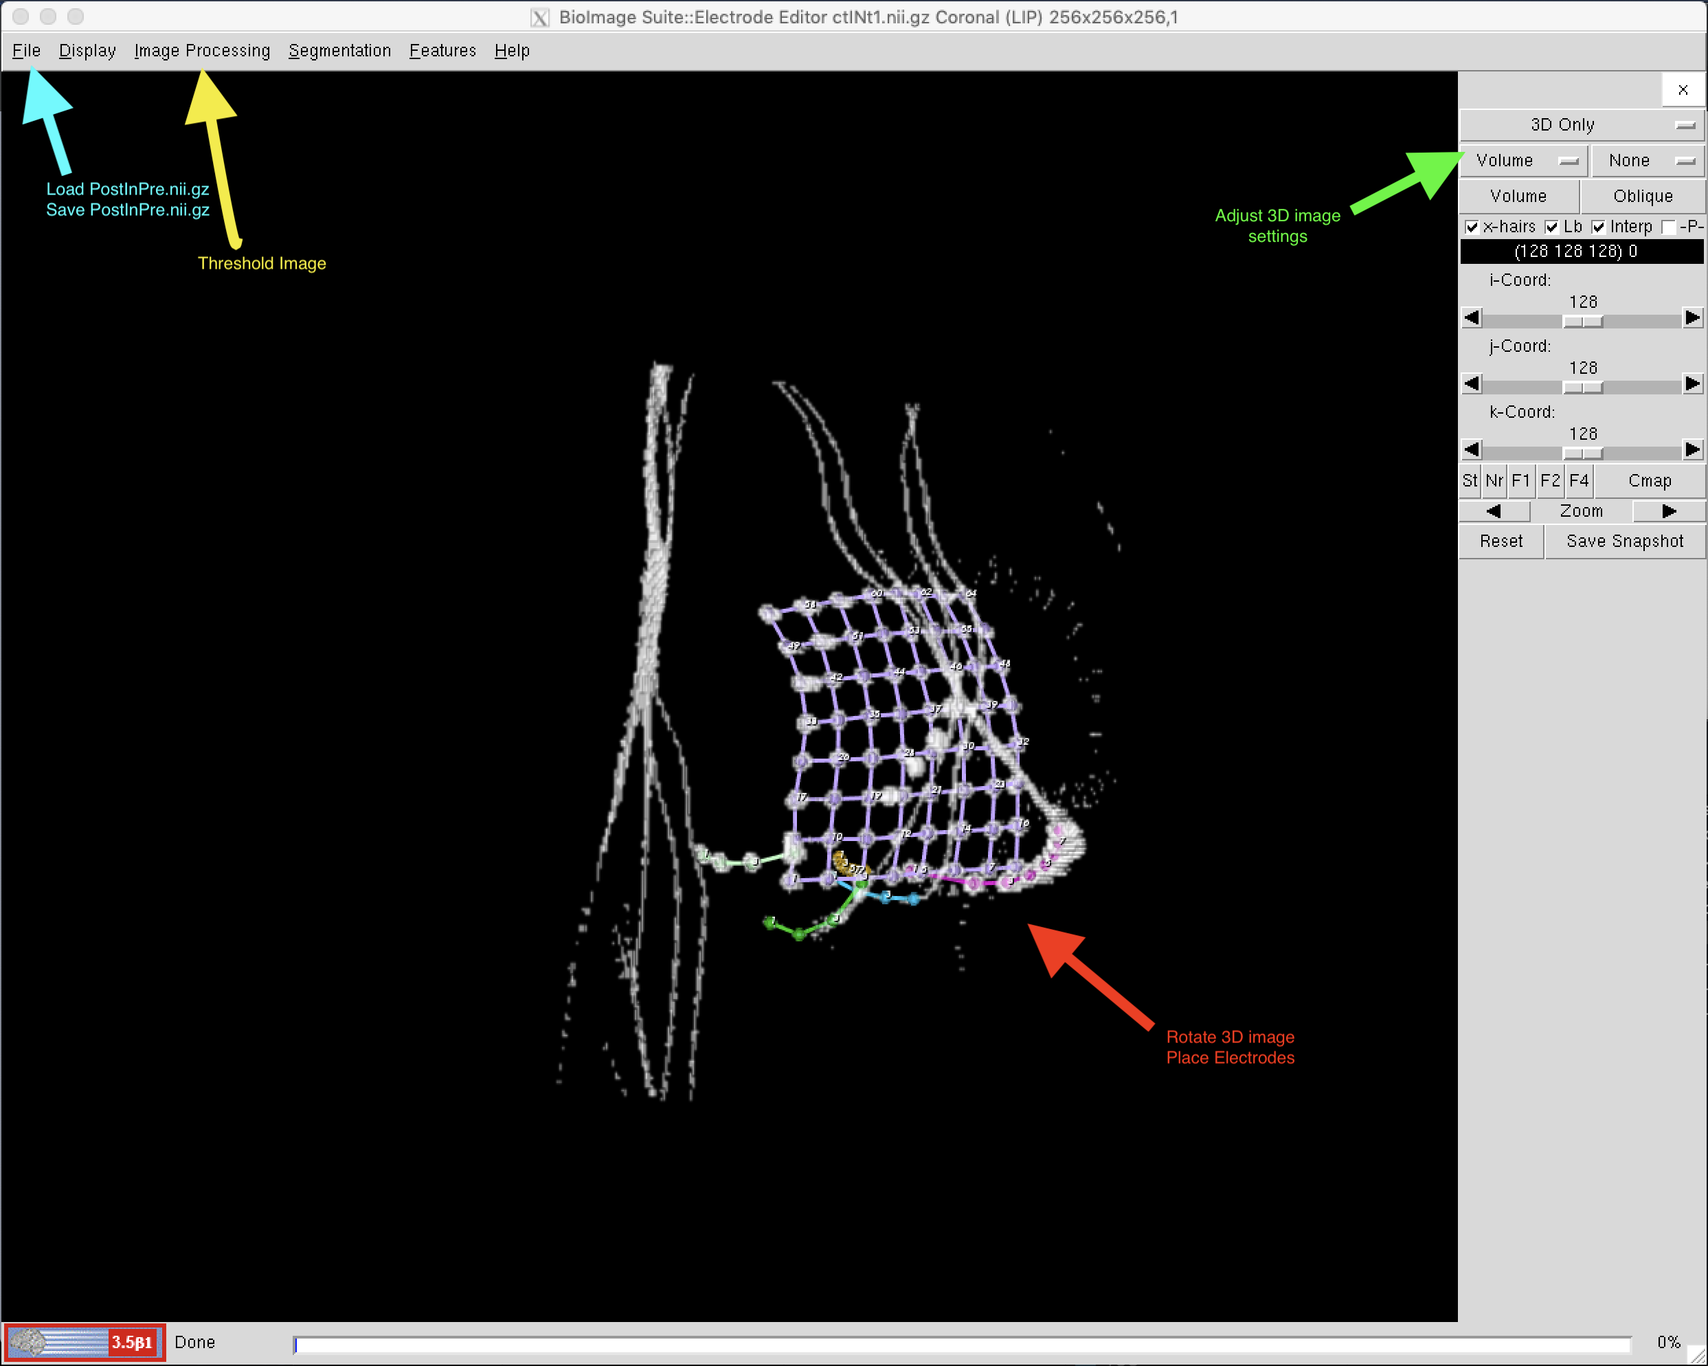
Task: Click the i-Coord right arrow
Action: [1692, 319]
